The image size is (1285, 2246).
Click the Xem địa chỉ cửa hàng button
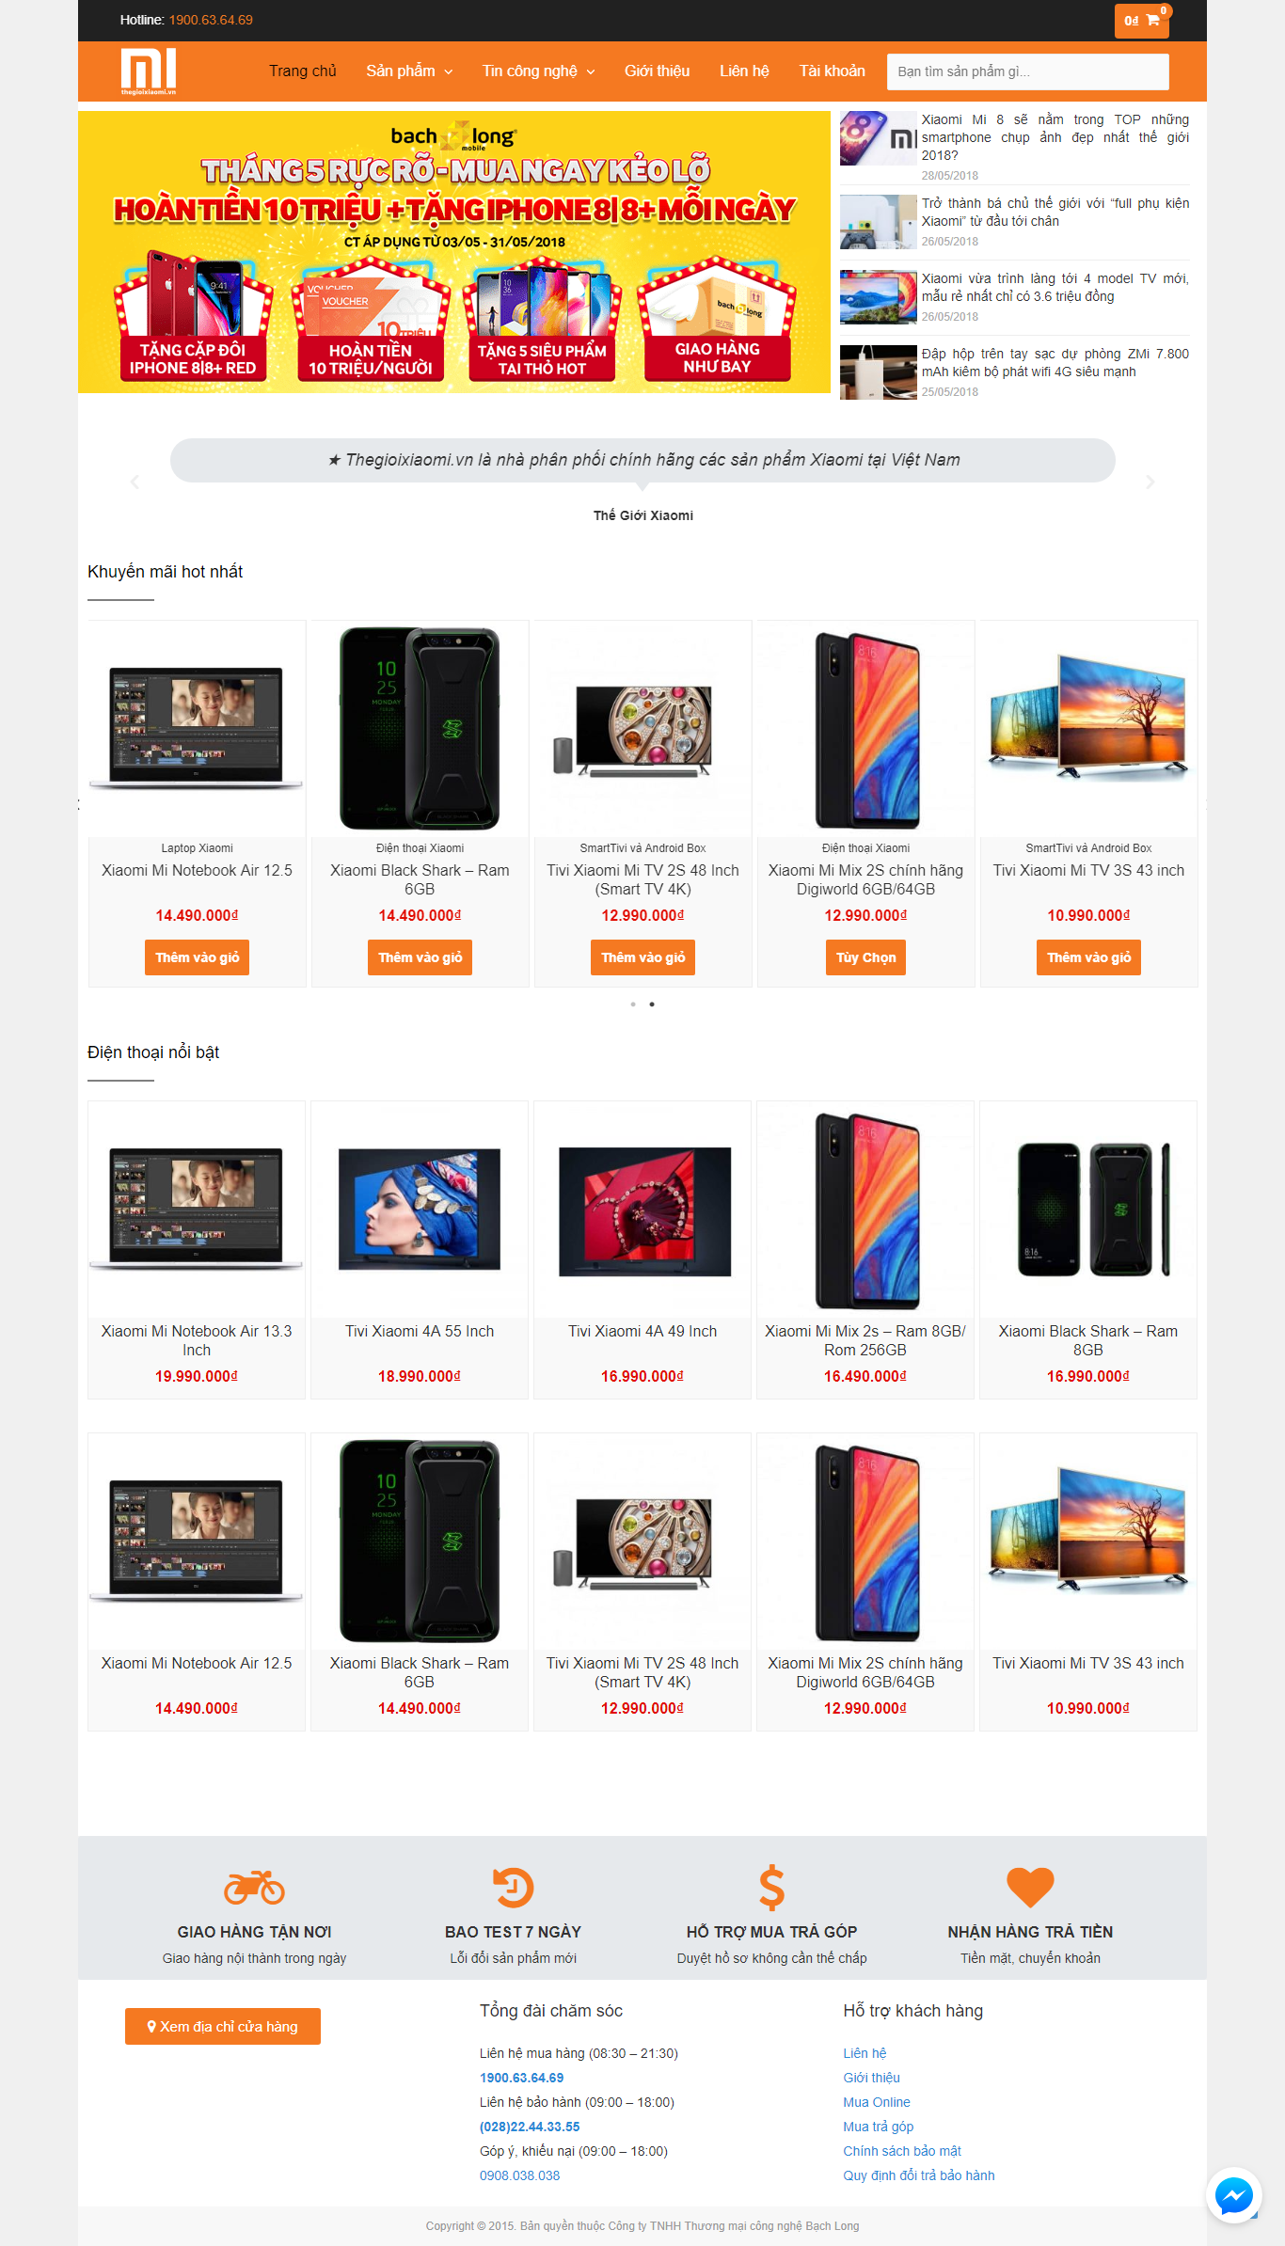coord(223,2026)
